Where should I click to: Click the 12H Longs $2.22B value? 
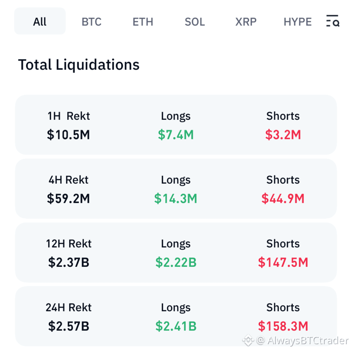(x=176, y=262)
